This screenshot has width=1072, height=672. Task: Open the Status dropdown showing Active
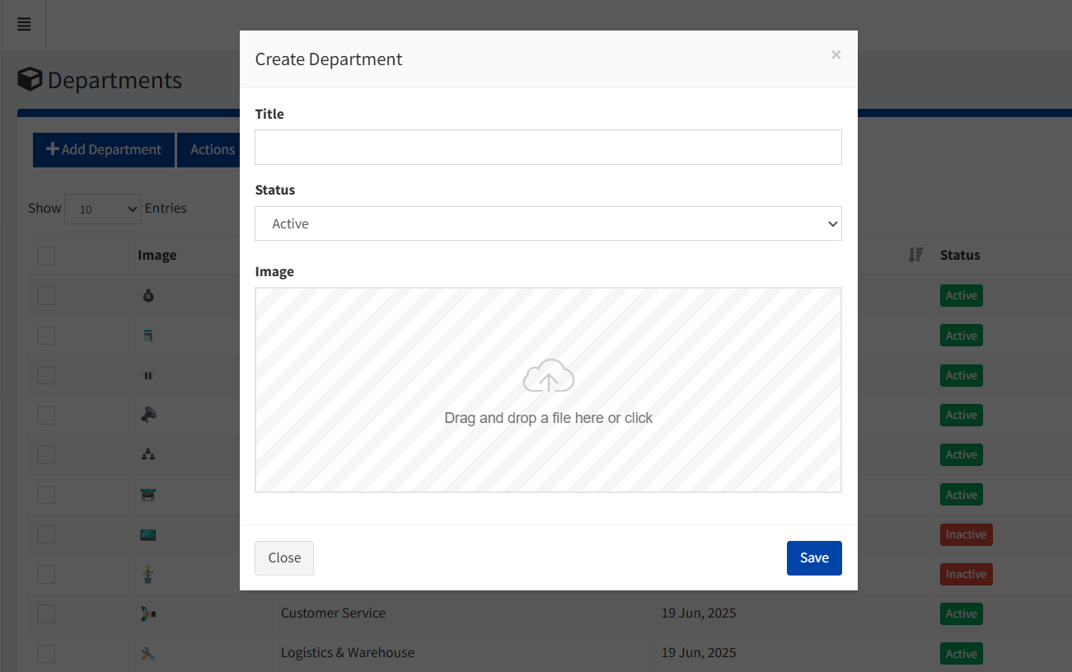click(x=548, y=223)
